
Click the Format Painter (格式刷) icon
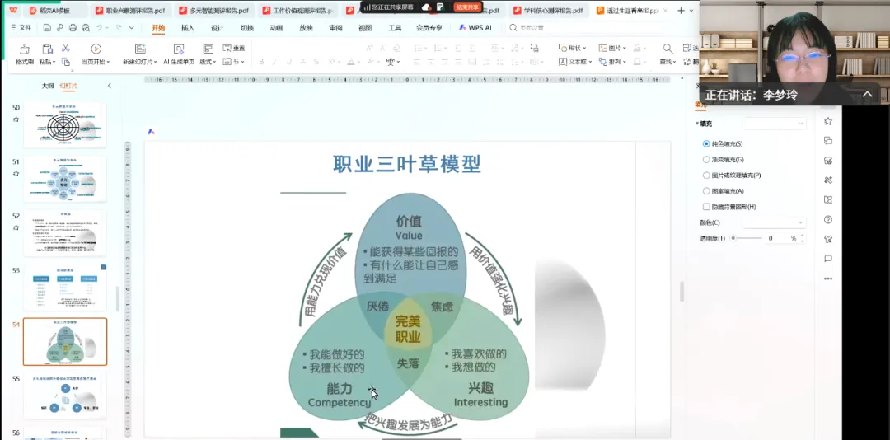25,49
